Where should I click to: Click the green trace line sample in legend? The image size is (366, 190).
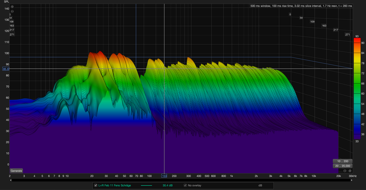pyautogui.click(x=146, y=185)
